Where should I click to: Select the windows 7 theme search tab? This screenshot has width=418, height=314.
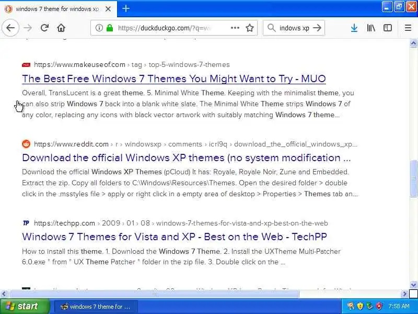[x=59, y=9]
